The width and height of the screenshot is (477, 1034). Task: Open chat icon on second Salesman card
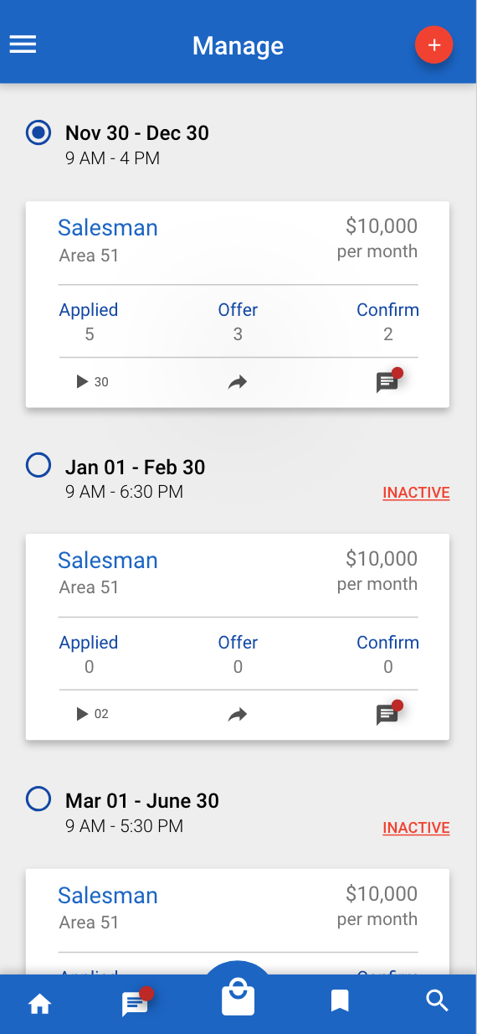pos(388,714)
